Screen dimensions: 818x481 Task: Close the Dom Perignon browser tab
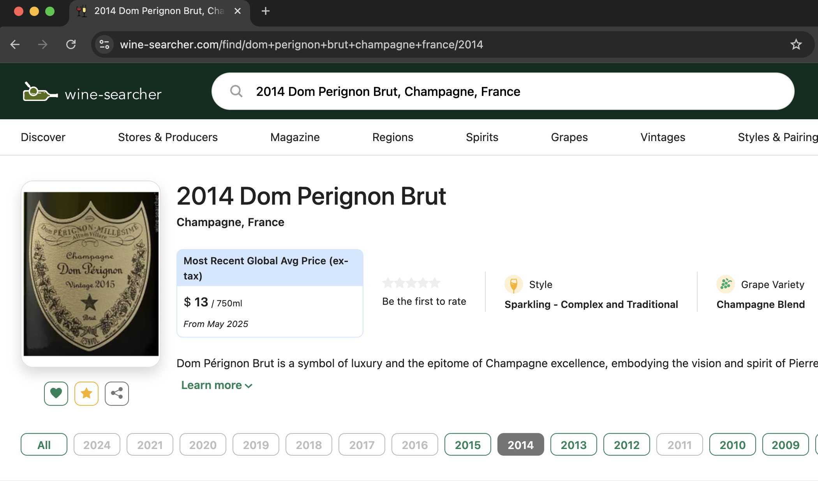click(238, 11)
